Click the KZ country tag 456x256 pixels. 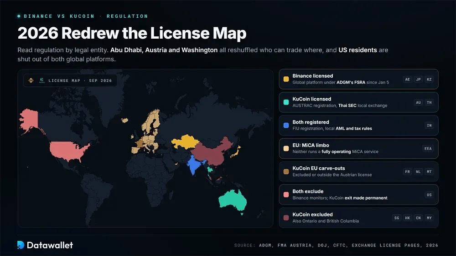click(x=429, y=79)
